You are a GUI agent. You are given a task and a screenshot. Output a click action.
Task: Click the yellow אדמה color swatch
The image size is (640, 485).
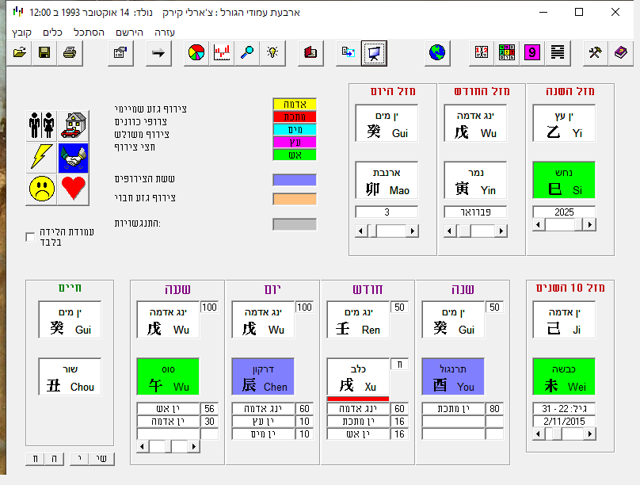(295, 104)
